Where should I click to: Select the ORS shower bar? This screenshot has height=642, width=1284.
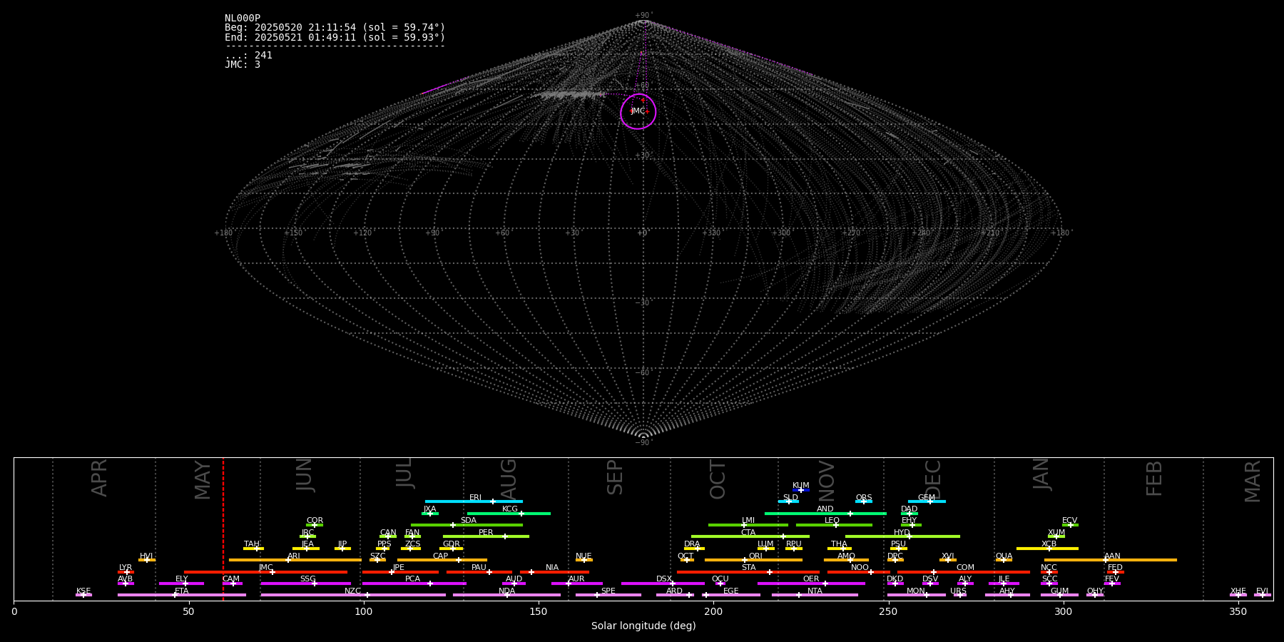[x=864, y=501]
